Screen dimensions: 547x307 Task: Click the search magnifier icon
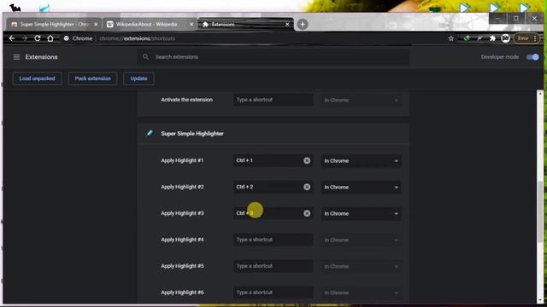(146, 57)
